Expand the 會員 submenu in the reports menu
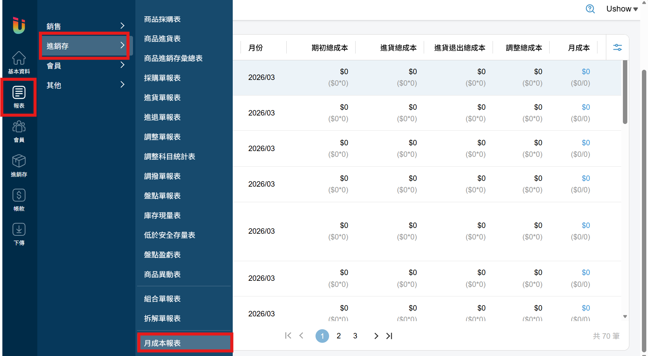Image resolution: width=648 pixels, height=356 pixels. [x=86, y=65]
